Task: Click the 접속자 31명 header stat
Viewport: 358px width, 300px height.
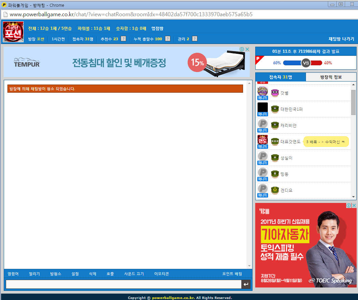Action: (x=82, y=39)
